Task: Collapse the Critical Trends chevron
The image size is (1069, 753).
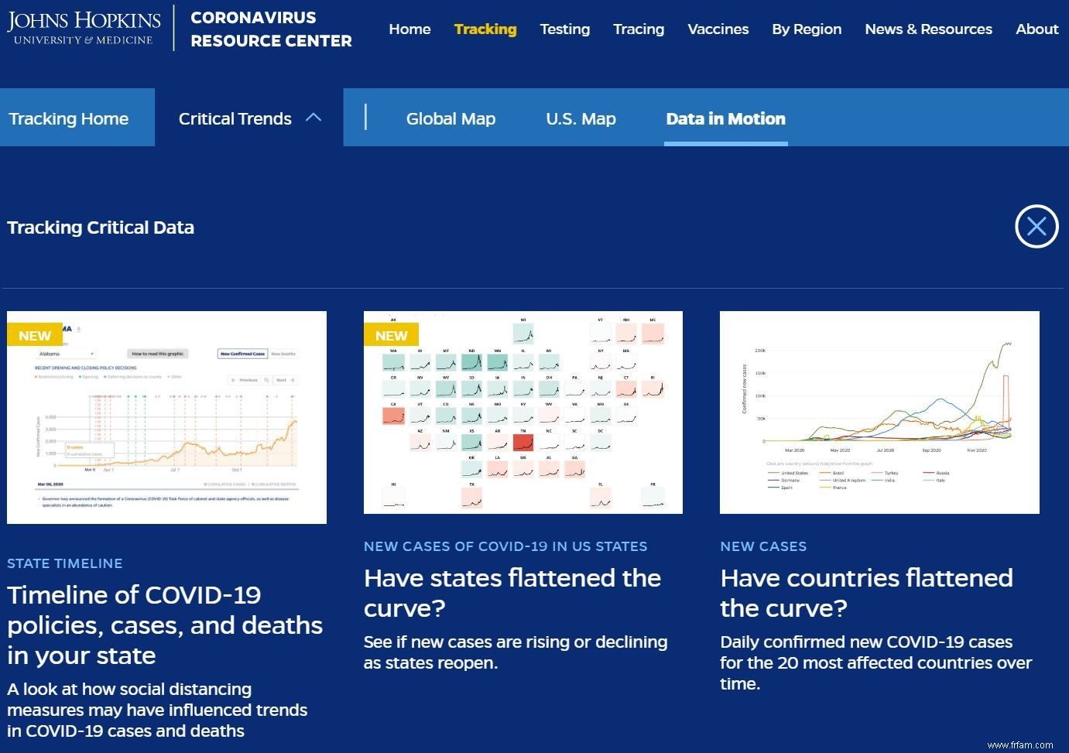Action: [x=314, y=118]
